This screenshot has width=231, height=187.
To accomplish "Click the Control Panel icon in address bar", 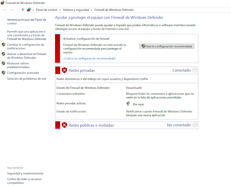I will 29,10.
